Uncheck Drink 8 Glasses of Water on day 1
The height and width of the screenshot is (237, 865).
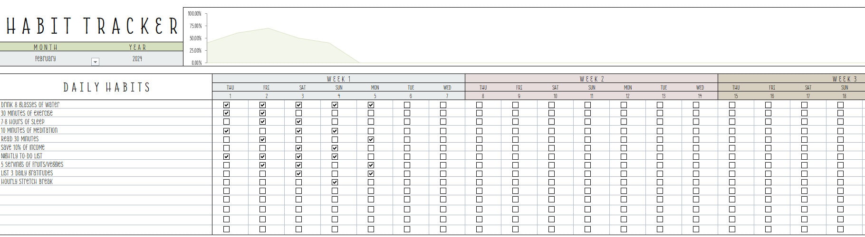pos(226,105)
